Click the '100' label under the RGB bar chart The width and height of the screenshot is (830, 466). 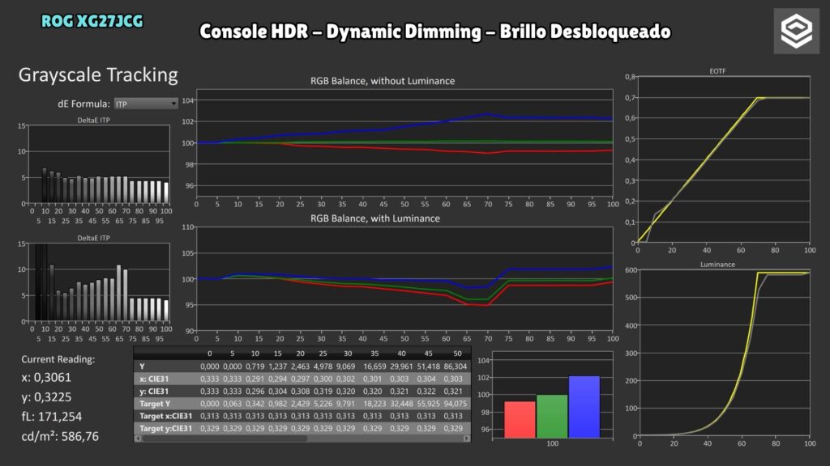pos(552,443)
